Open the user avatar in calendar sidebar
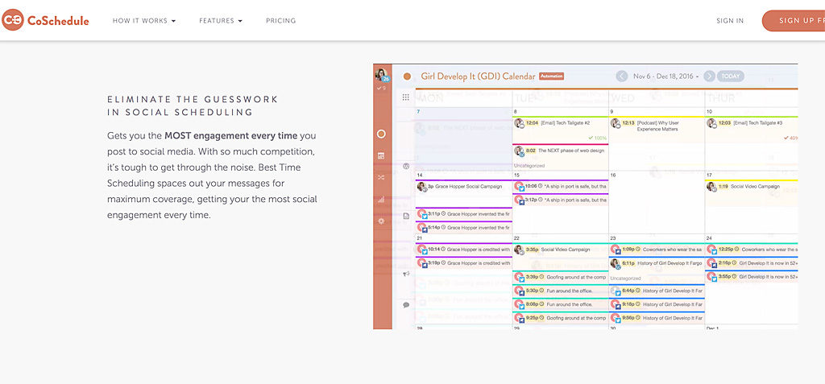The height and width of the screenshot is (384, 825). point(381,74)
